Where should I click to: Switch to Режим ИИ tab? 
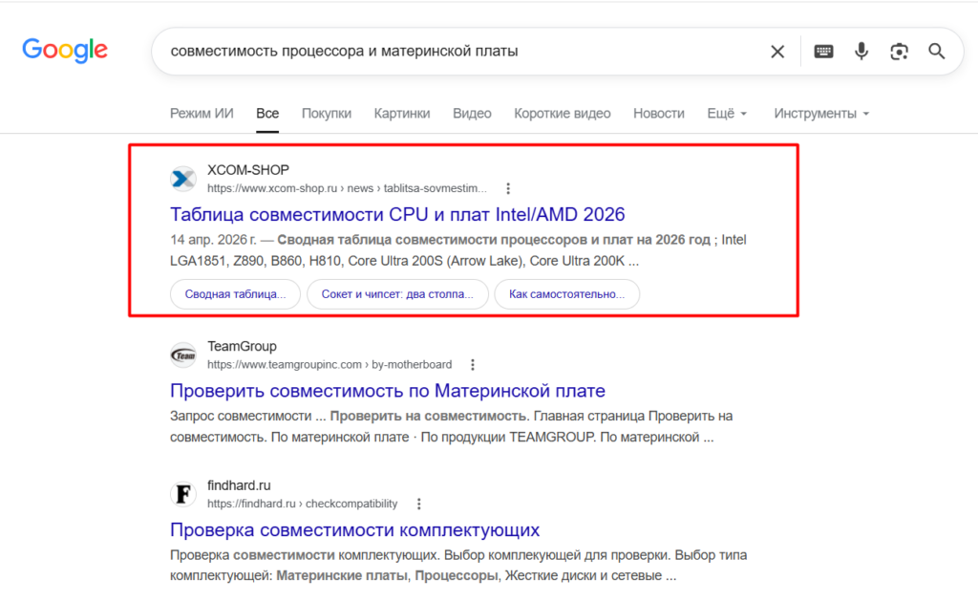202,114
